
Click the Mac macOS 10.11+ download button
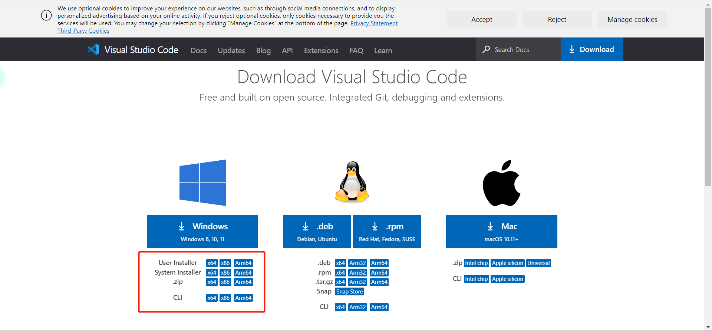502,232
